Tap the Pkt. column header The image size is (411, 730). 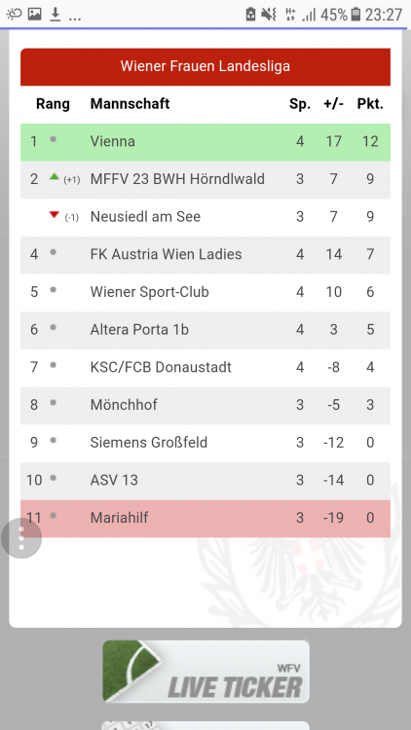[370, 104]
